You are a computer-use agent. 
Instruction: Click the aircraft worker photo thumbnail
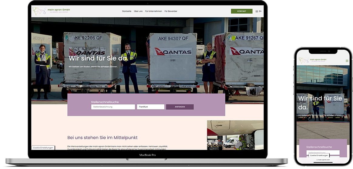click(x=235, y=135)
